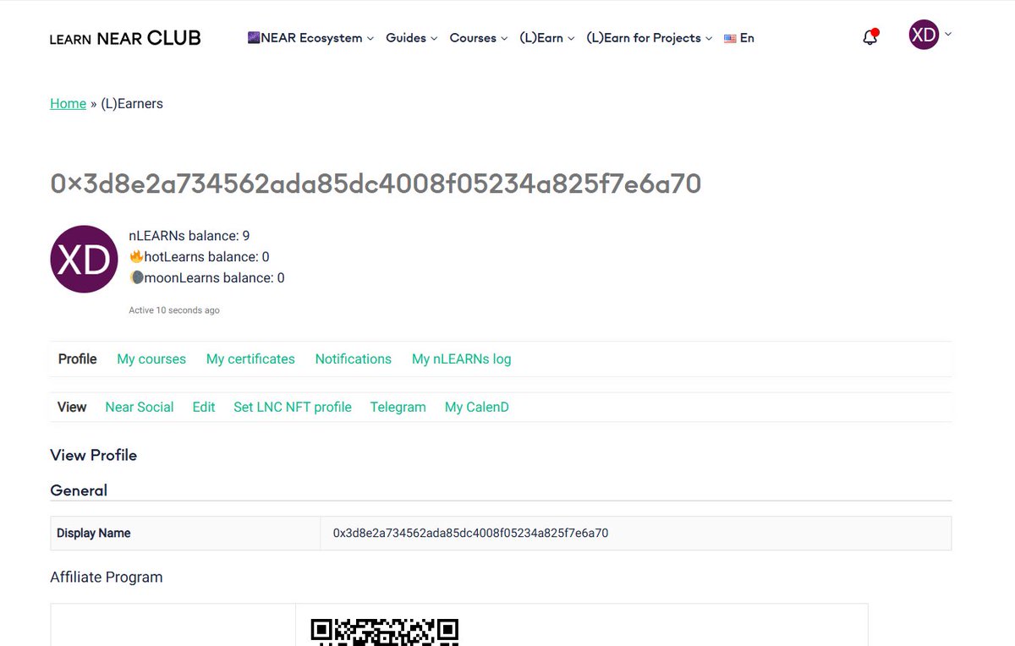
Task: Click the Display Name table cell
Action: tap(185, 534)
